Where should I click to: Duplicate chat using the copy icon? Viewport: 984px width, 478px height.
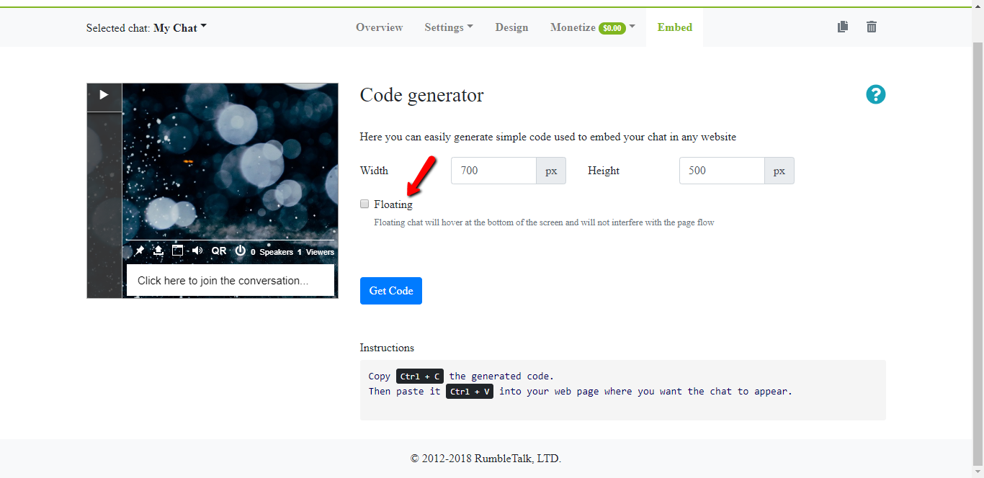pyautogui.click(x=843, y=27)
